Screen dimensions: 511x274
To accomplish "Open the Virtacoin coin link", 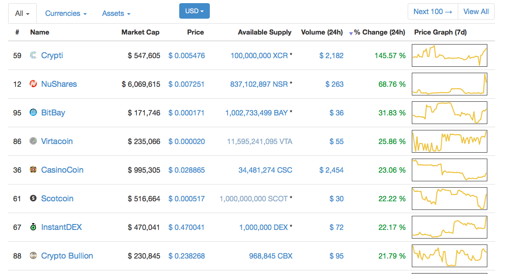I will tap(57, 141).
